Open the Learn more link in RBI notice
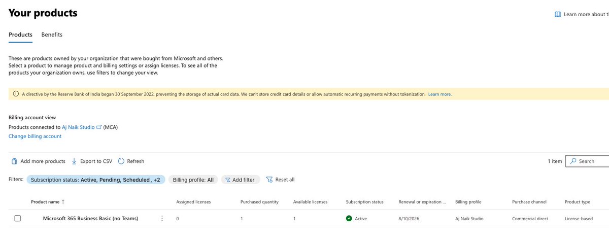 click(439, 94)
